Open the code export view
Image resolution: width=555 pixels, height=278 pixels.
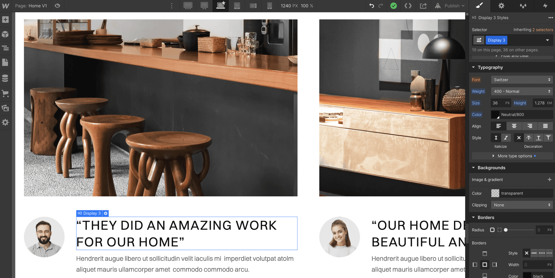[408, 6]
